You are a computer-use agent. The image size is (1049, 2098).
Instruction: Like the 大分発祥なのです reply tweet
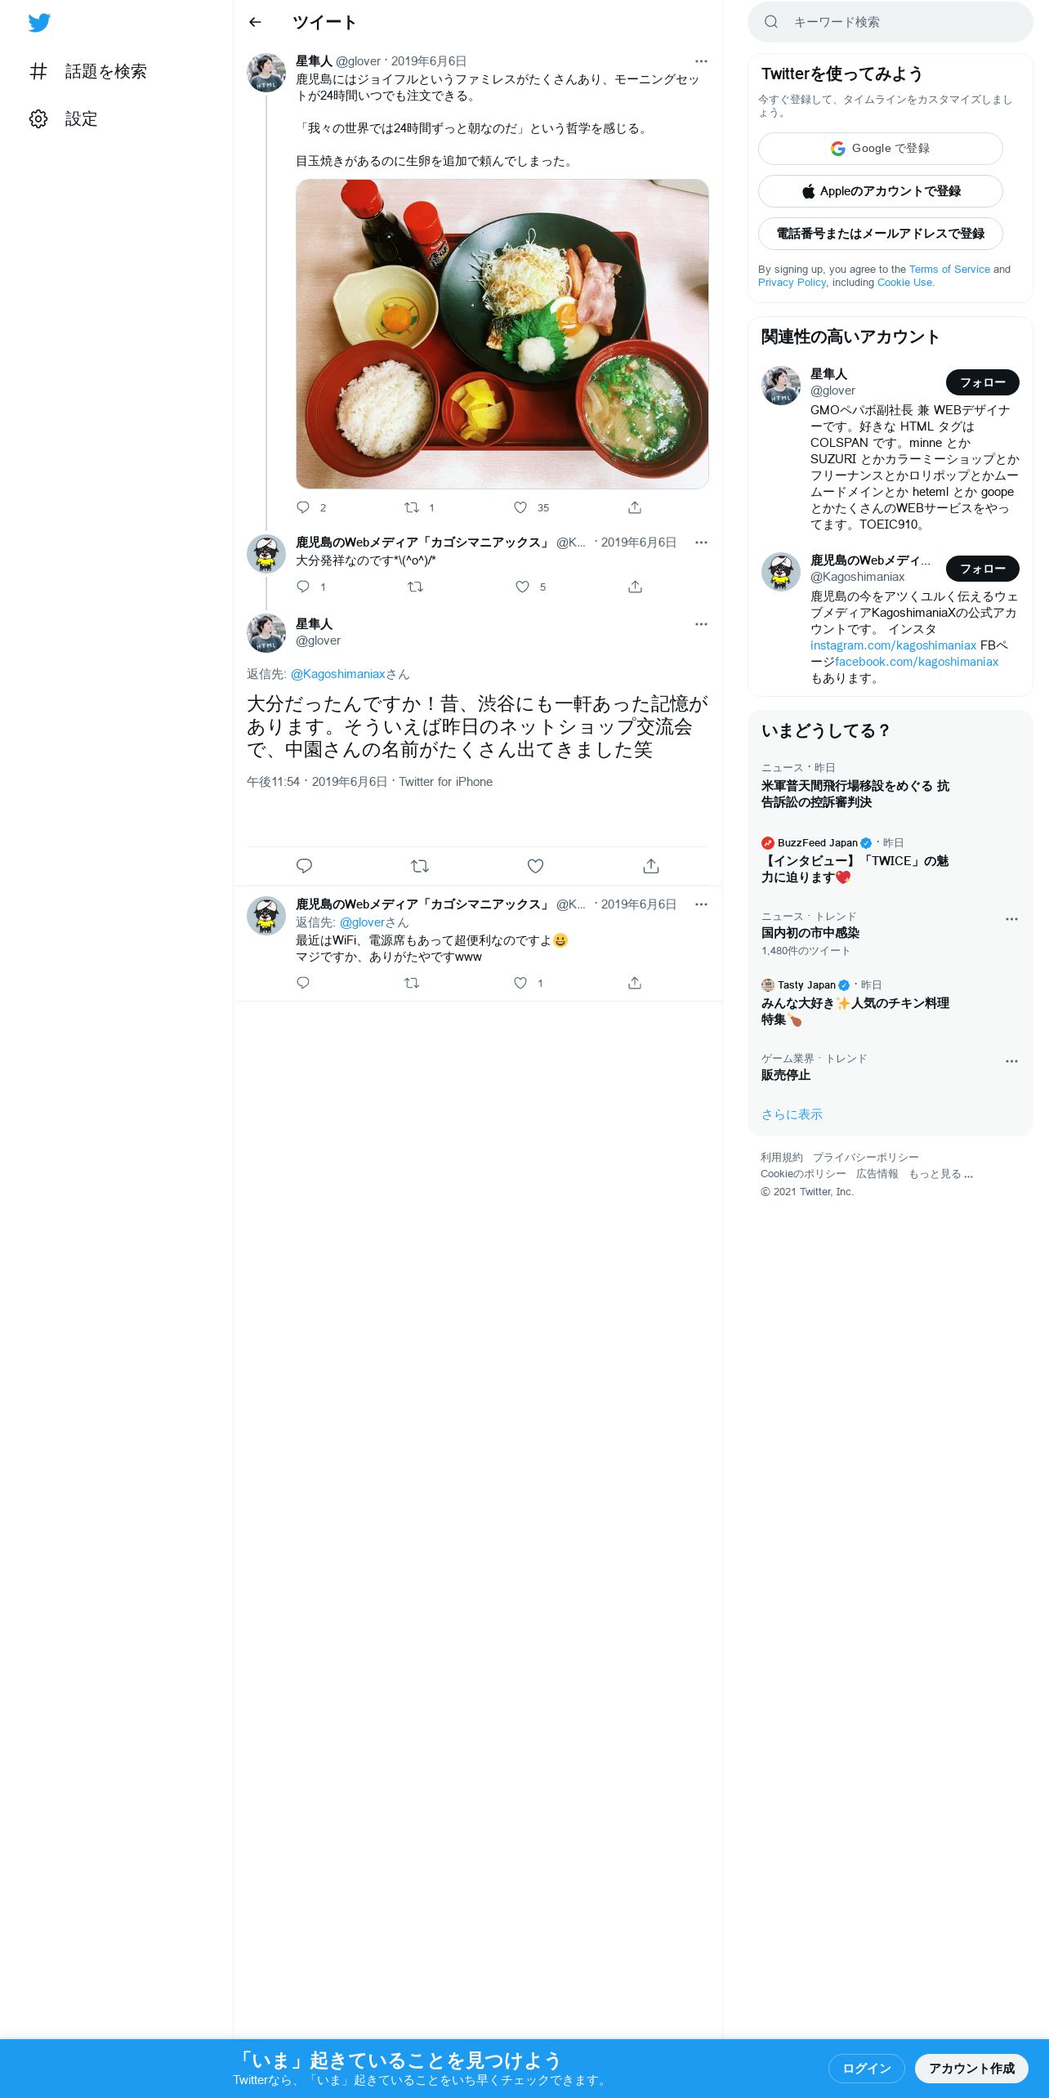[x=522, y=587]
